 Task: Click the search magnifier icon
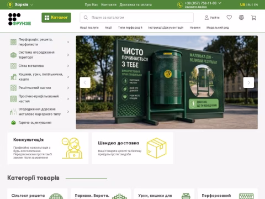click(x=86, y=18)
